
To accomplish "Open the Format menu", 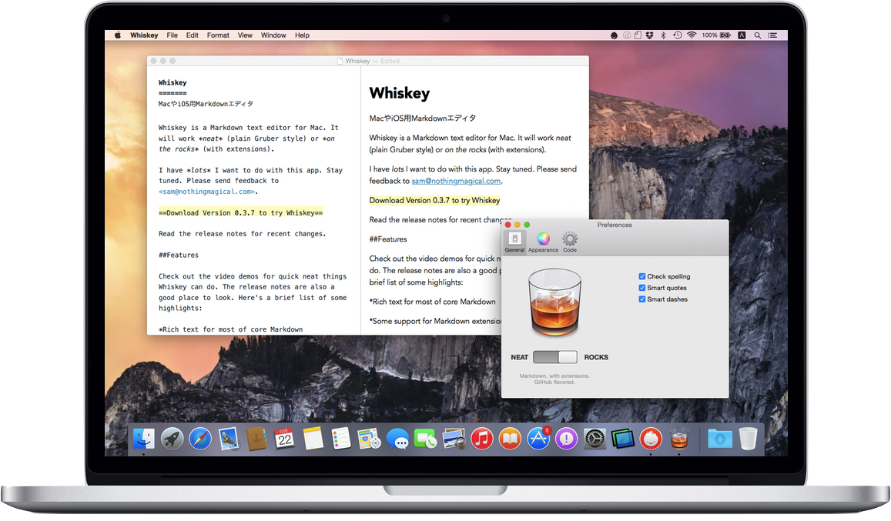I will pyautogui.click(x=218, y=35).
